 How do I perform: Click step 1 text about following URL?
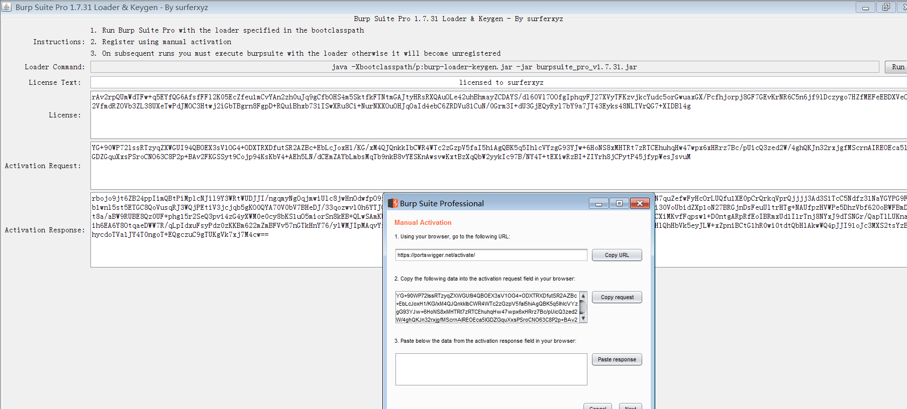pos(452,236)
